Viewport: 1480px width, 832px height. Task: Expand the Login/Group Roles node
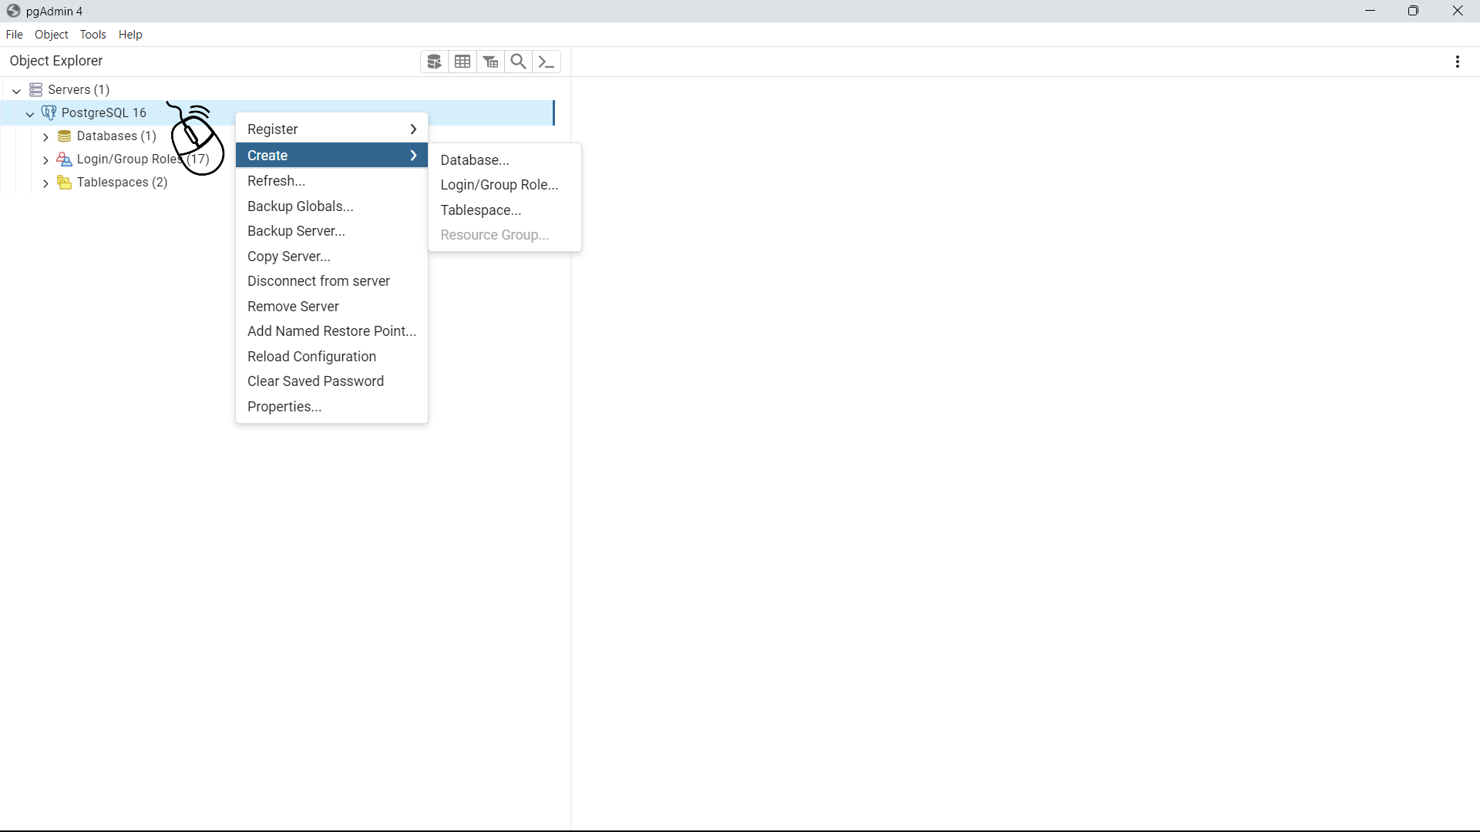pyautogui.click(x=45, y=160)
